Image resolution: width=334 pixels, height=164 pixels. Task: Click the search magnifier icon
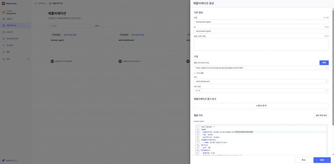[51, 26]
